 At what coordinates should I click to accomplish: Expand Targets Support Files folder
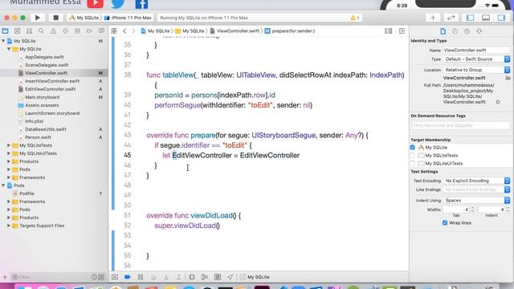pyautogui.click(x=9, y=226)
